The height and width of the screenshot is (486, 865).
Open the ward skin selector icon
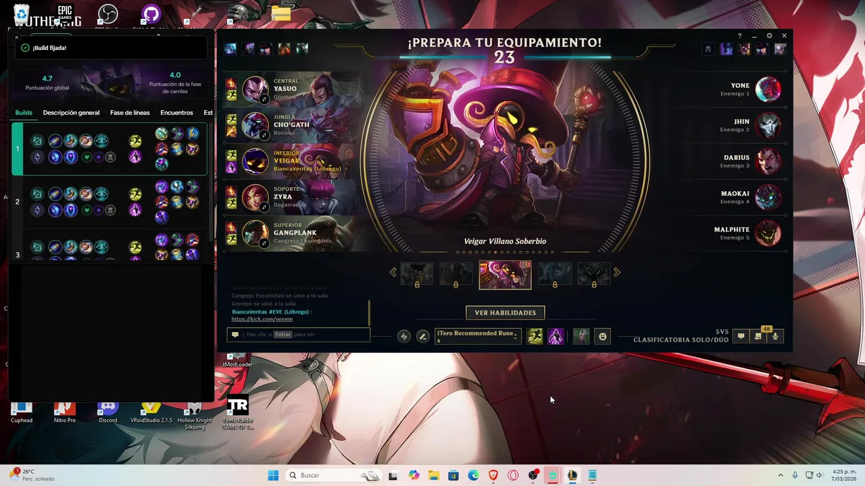pyautogui.click(x=581, y=336)
